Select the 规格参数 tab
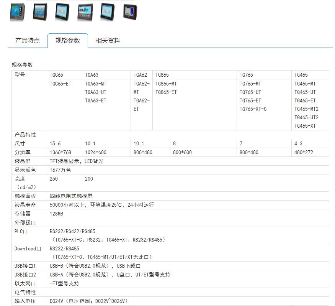 coord(68,40)
